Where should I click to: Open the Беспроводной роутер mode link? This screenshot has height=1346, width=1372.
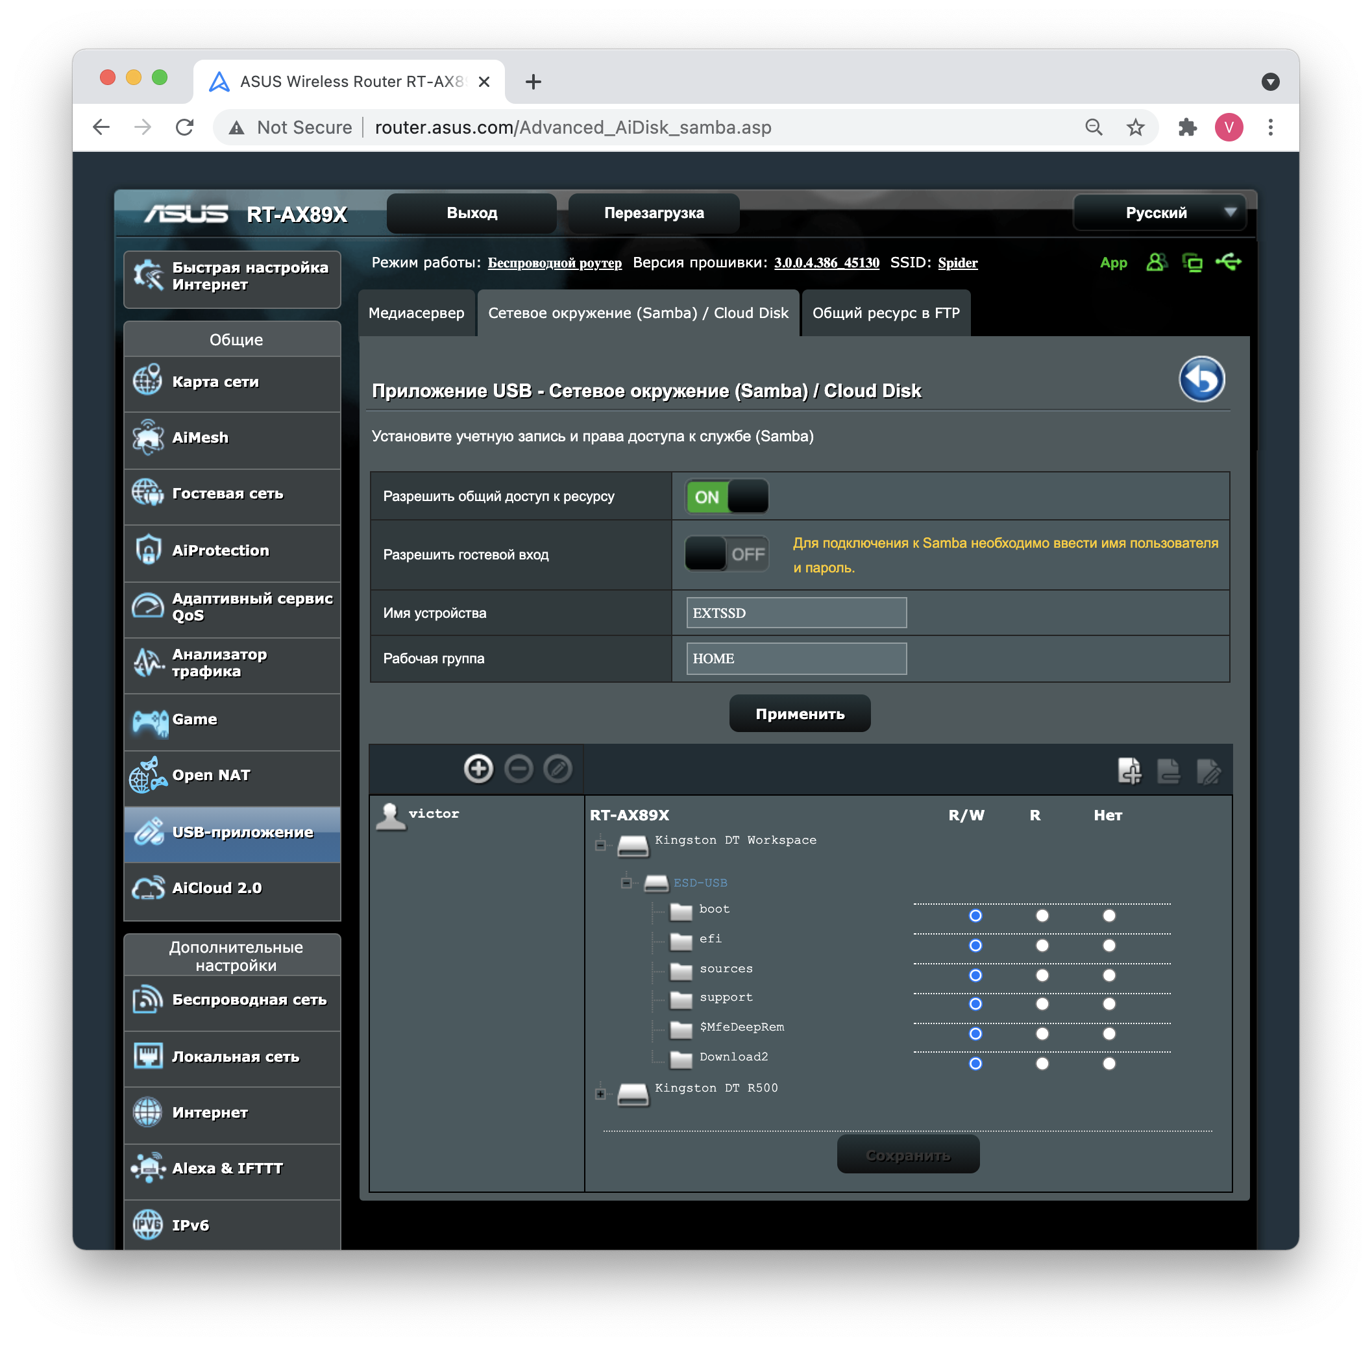click(555, 263)
